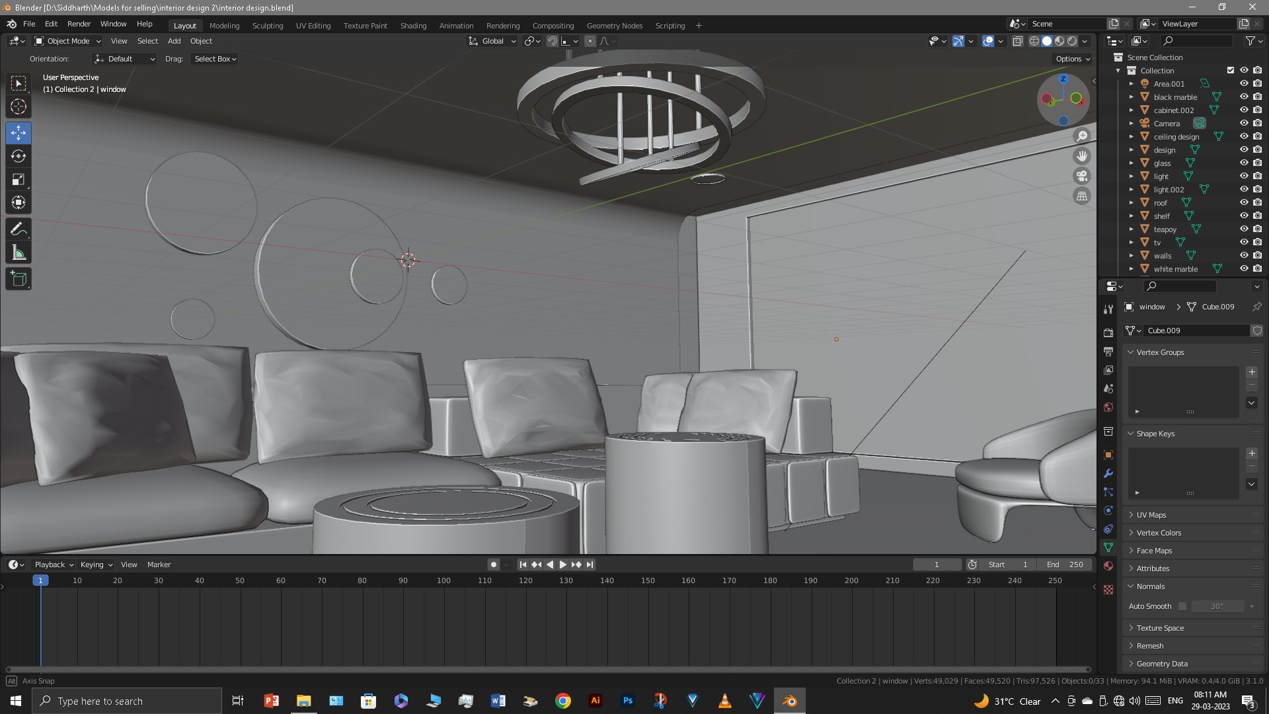
Task: Open Global transform orientation dropdown
Action: tap(492, 41)
